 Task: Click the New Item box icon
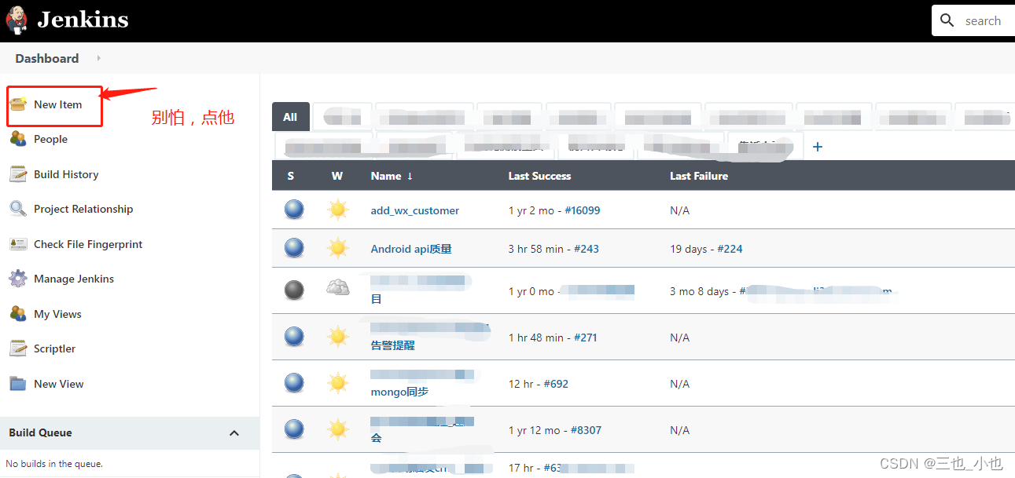point(18,104)
